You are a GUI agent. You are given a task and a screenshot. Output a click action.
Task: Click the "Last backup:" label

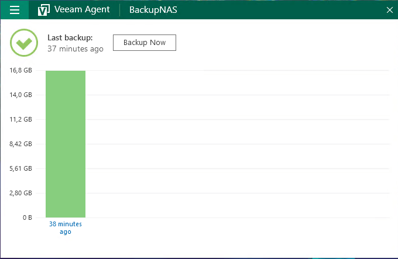[x=70, y=38]
